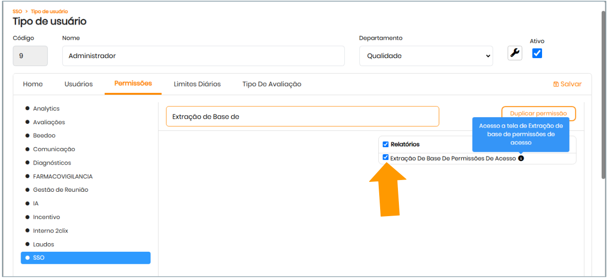The image size is (611, 278).
Task: Select the Limites Diários tab
Action: [x=197, y=84]
